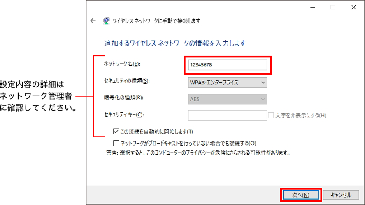
Task: Go back using the back arrow
Action: [x=93, y=21]
